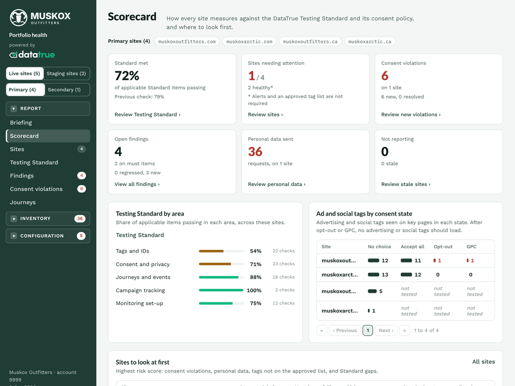
Task: Click the Consent violations 6 value
Action: pos(385,76)
